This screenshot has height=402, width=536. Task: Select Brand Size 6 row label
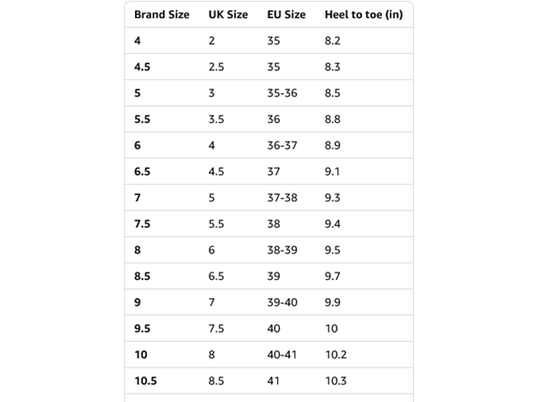pos(138,145)
